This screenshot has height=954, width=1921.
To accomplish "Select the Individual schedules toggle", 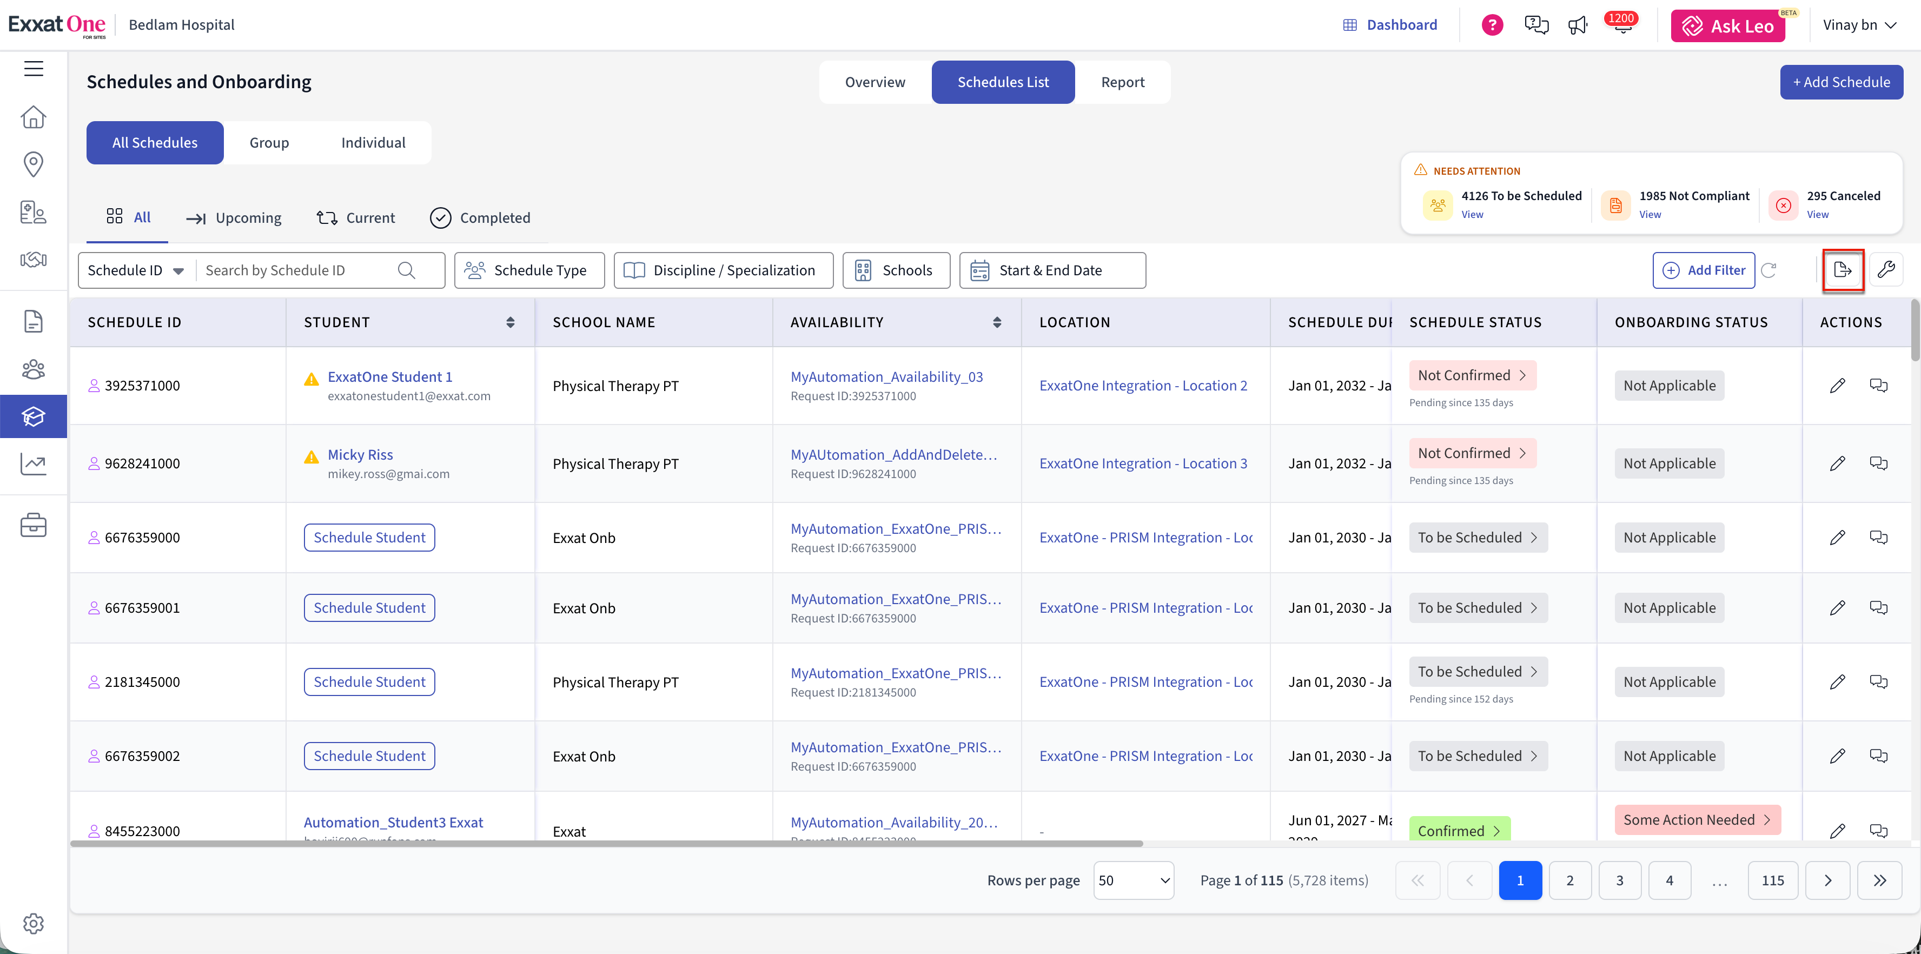I will (x=374, y=142).
